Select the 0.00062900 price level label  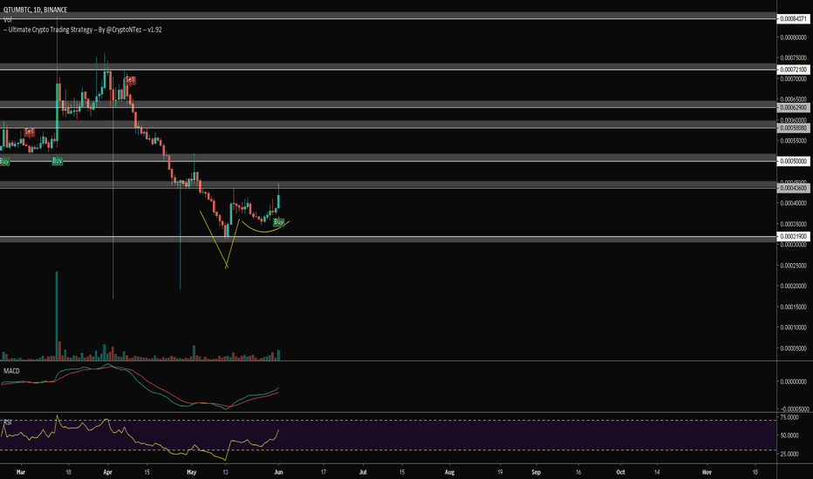click(793, 107)
